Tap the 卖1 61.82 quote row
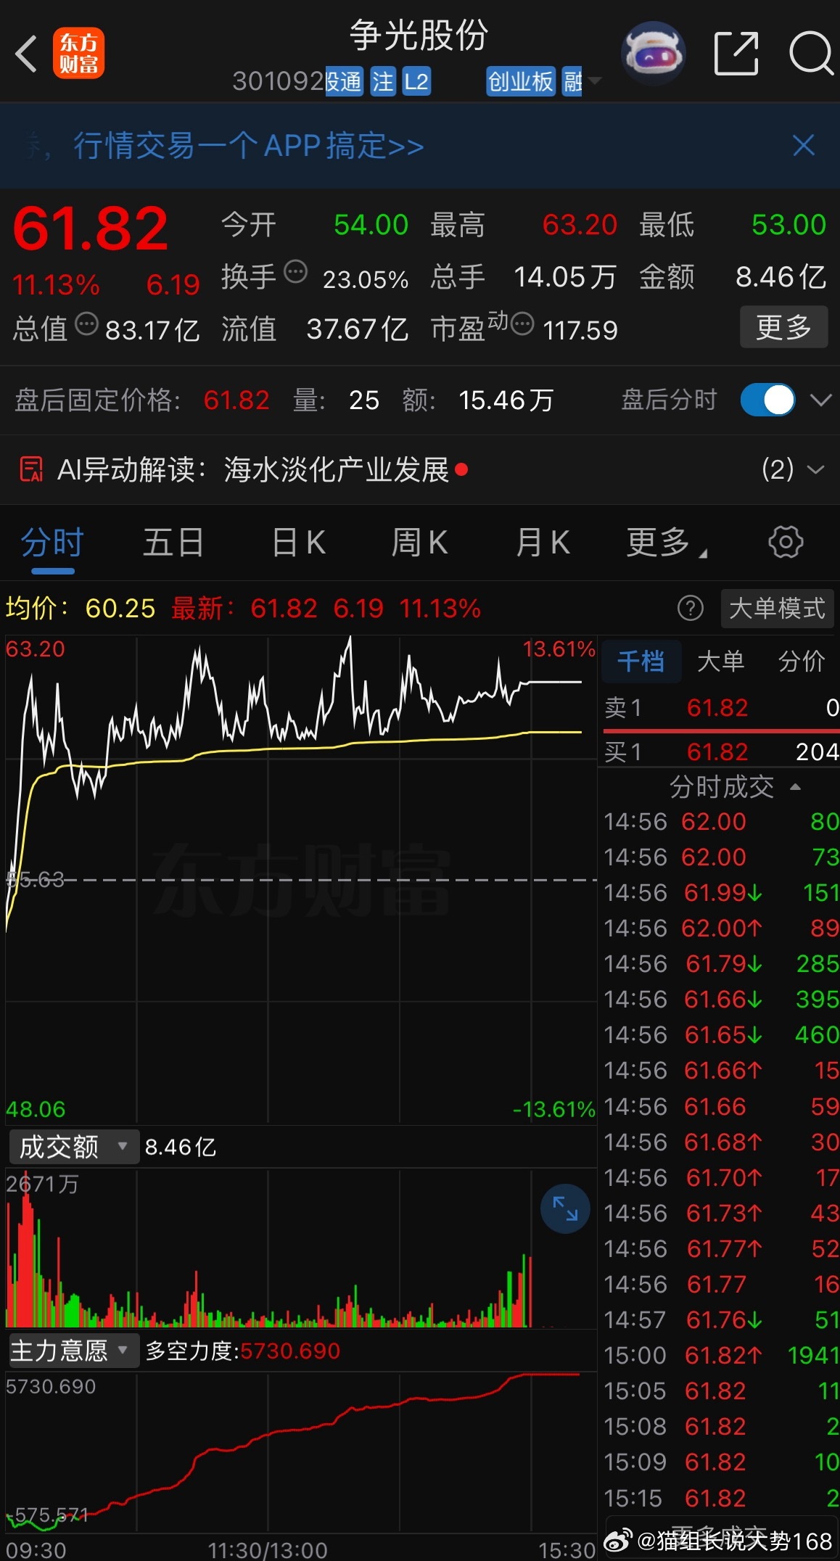 click(x=720, y=707)
